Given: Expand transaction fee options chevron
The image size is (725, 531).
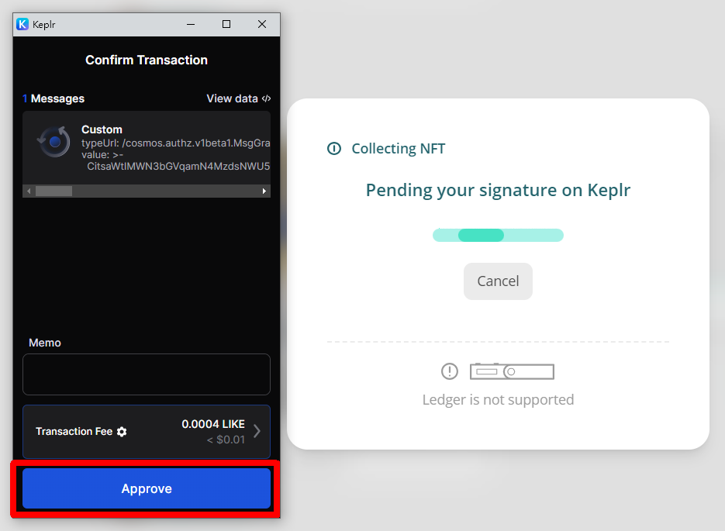Looking at the screenshot, I should pos(257,431).
